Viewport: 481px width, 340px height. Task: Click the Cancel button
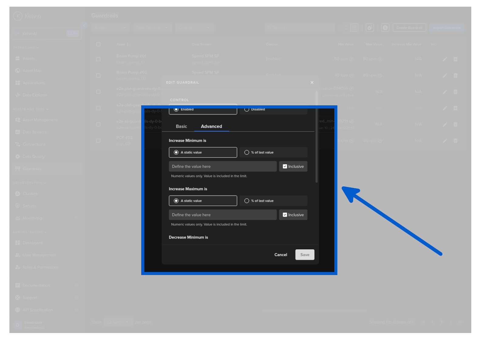click(281, 255)
